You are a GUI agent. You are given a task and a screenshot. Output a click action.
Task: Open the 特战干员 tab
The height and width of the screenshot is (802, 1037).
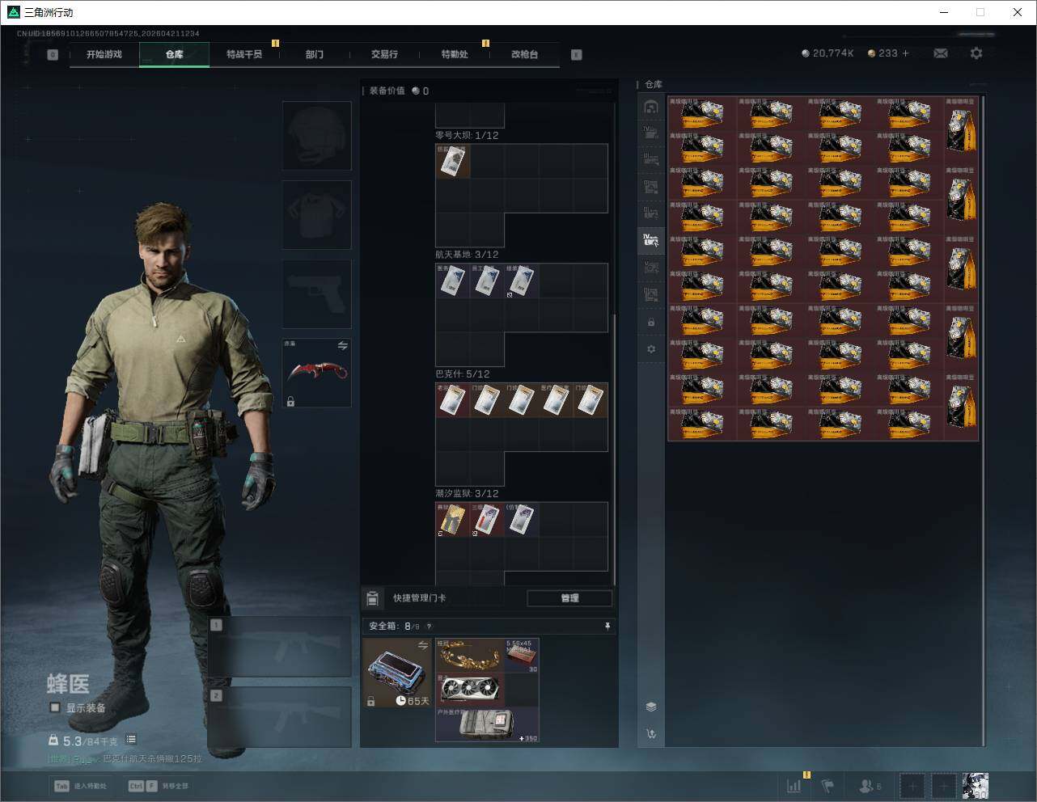pyautogui.click(x=243, y=54)
